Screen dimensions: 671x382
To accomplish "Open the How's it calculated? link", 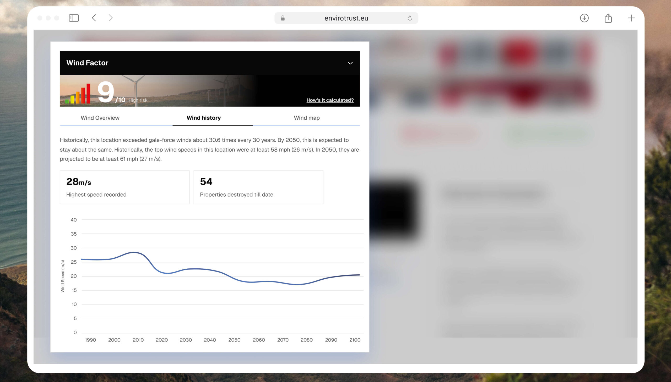I will tap(330, 100).
